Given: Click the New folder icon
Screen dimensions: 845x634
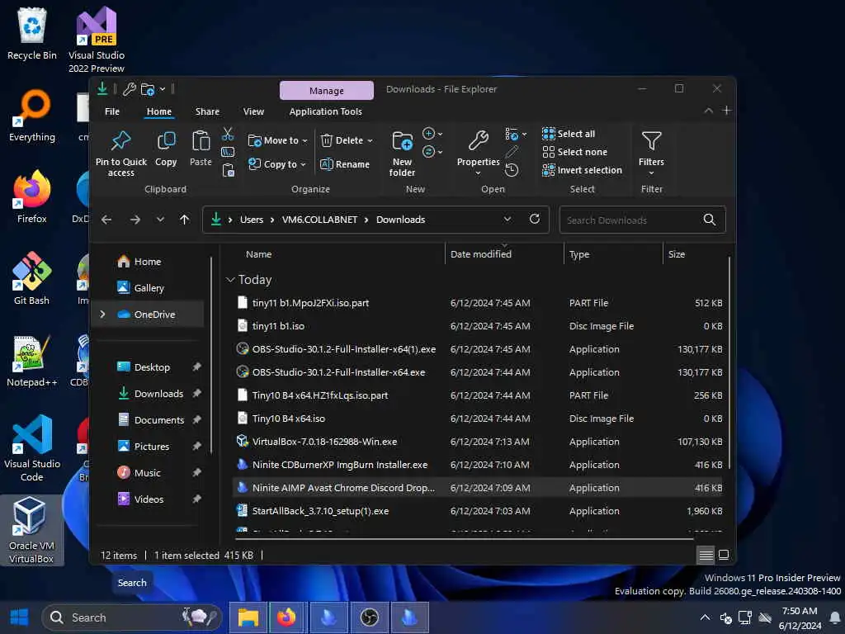Looking at the screenshot, I should [x=402, y=140].
